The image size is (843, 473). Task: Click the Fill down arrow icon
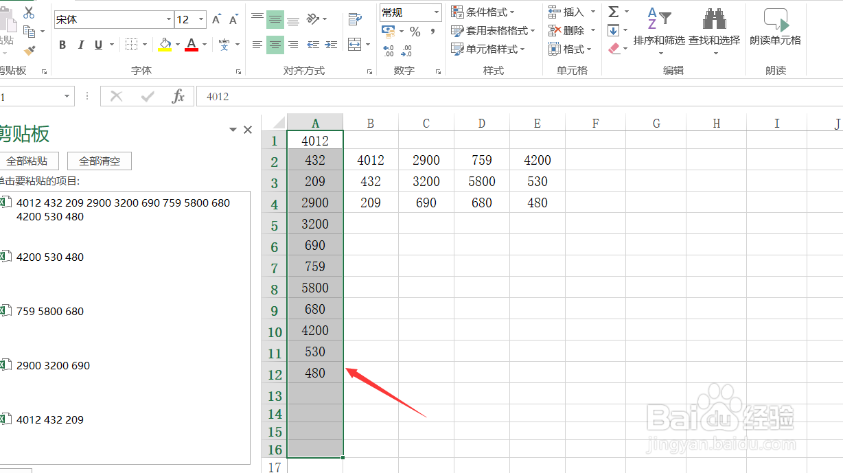(x=613, y=30)
